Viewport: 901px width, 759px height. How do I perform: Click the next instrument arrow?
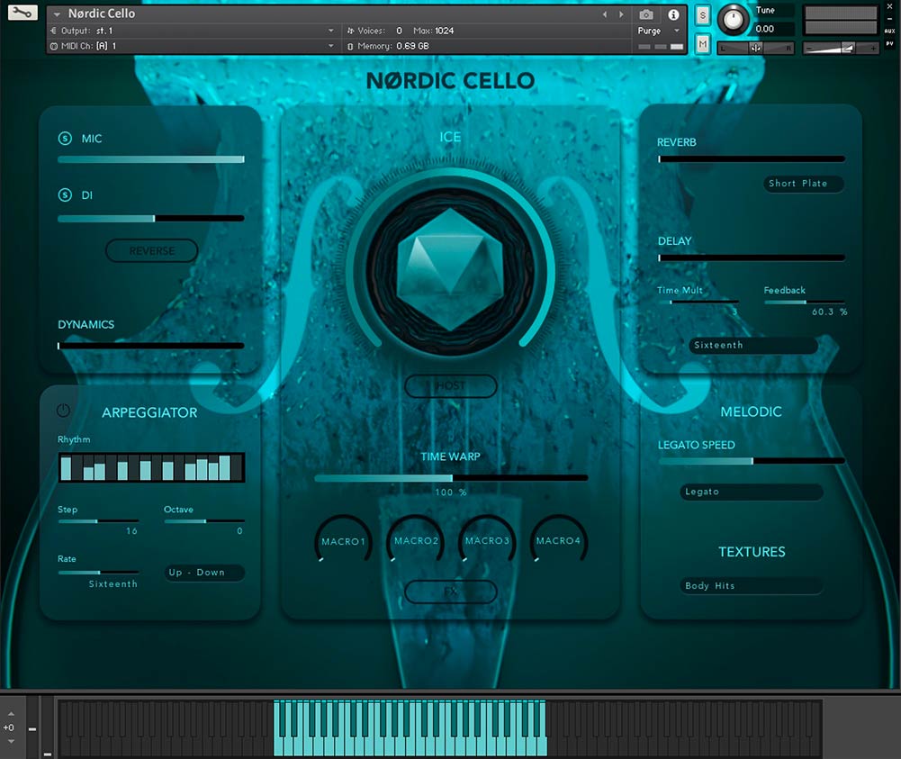pyautogui.click(x=620, y=14)
